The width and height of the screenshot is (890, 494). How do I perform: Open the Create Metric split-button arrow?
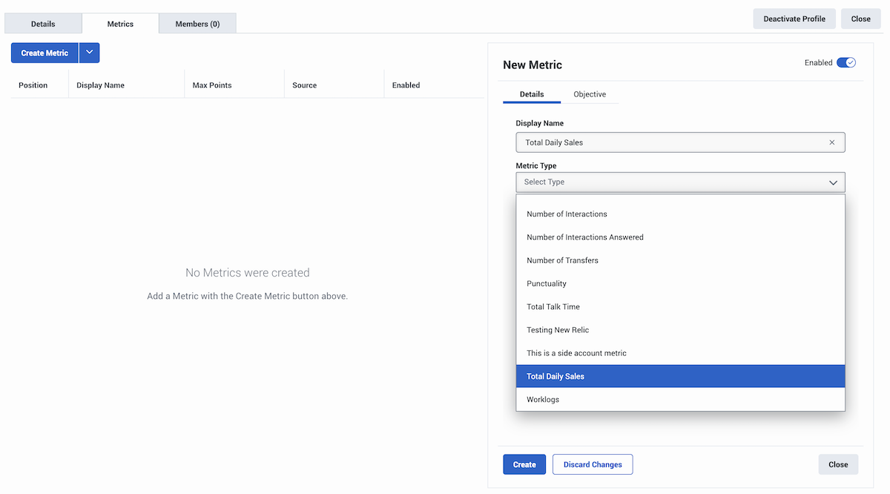coord(89,53)
